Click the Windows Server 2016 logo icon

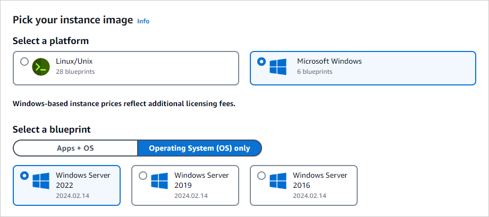coord(278,181)
